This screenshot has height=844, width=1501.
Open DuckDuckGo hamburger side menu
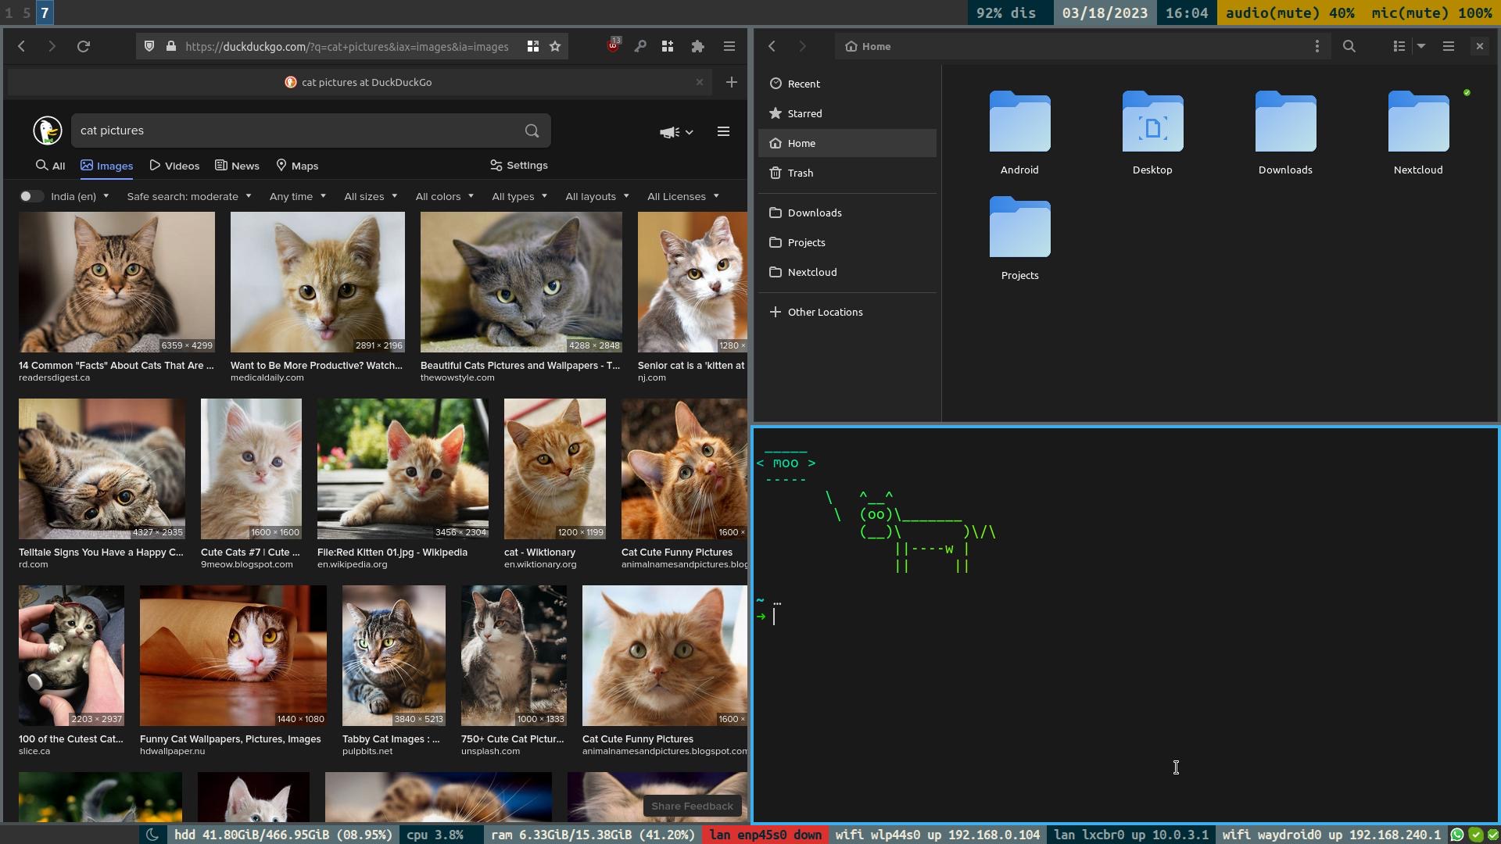click(723, 131)
